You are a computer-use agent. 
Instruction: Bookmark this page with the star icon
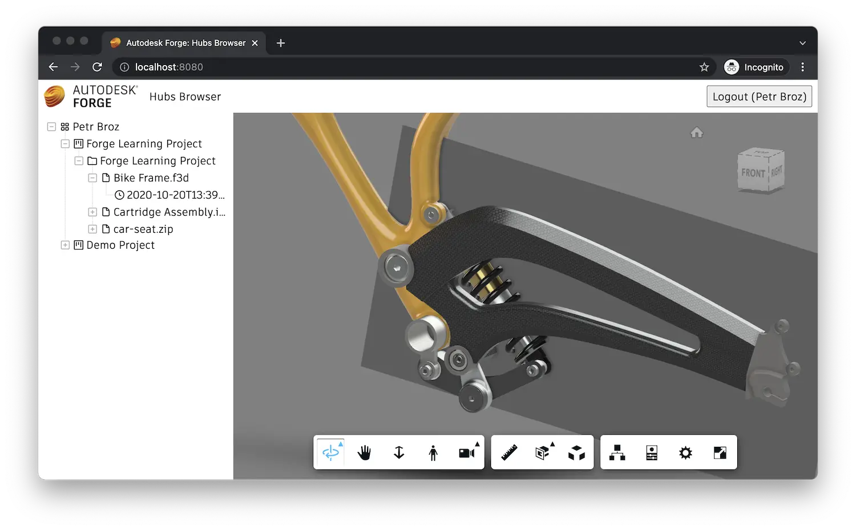click(704, 67)
